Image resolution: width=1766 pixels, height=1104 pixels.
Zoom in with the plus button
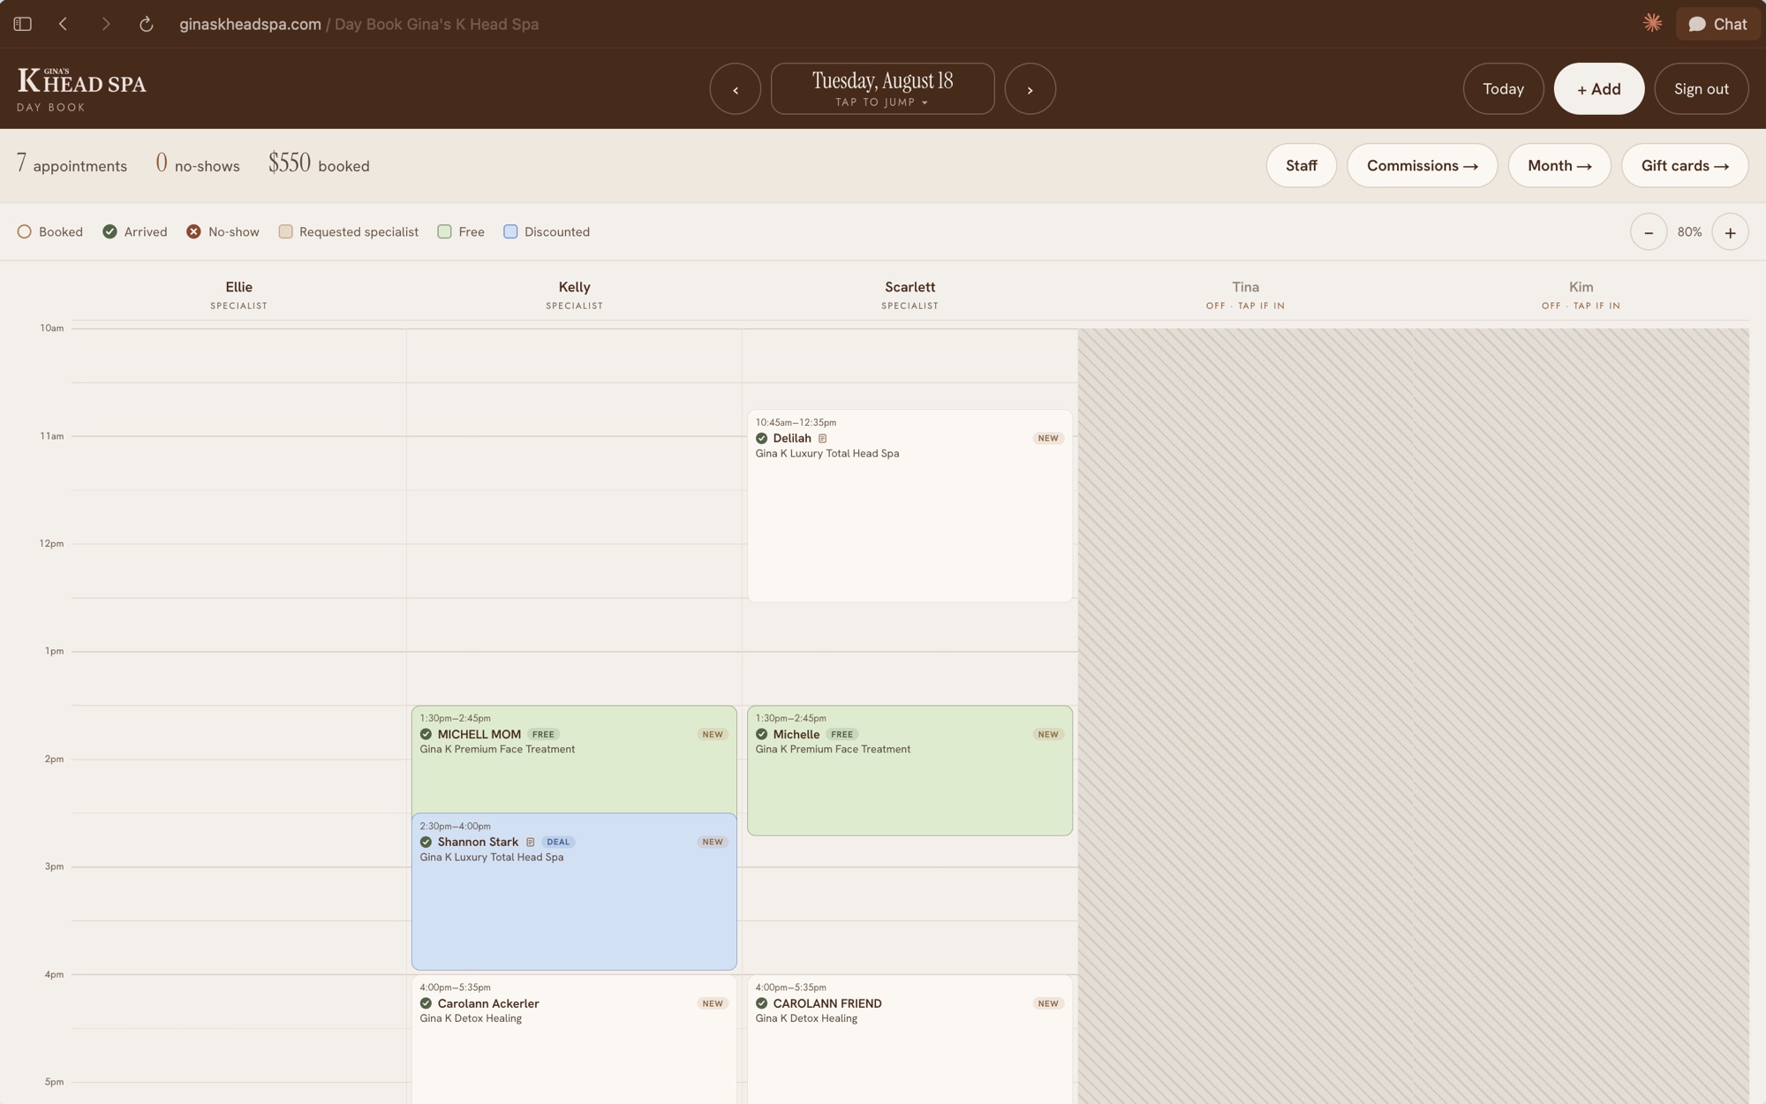(x=1730, y=232)
